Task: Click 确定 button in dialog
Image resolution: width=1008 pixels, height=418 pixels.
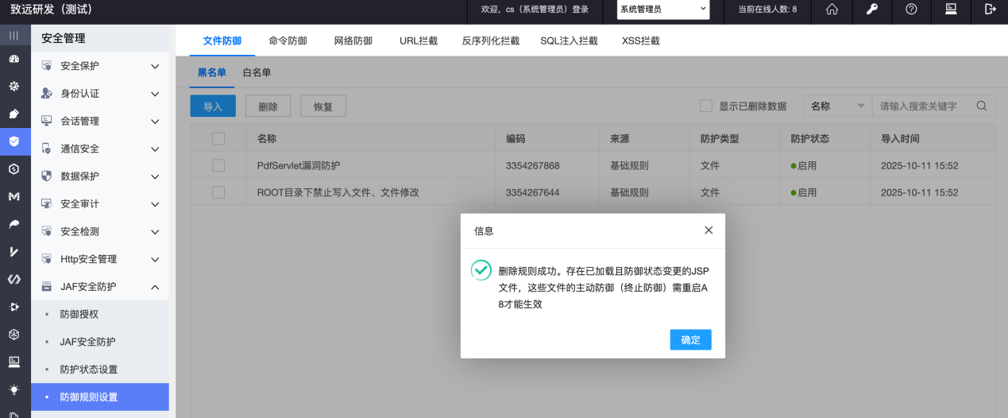Action: (690, 340)
